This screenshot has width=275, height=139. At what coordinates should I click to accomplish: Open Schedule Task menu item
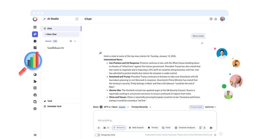61,106
